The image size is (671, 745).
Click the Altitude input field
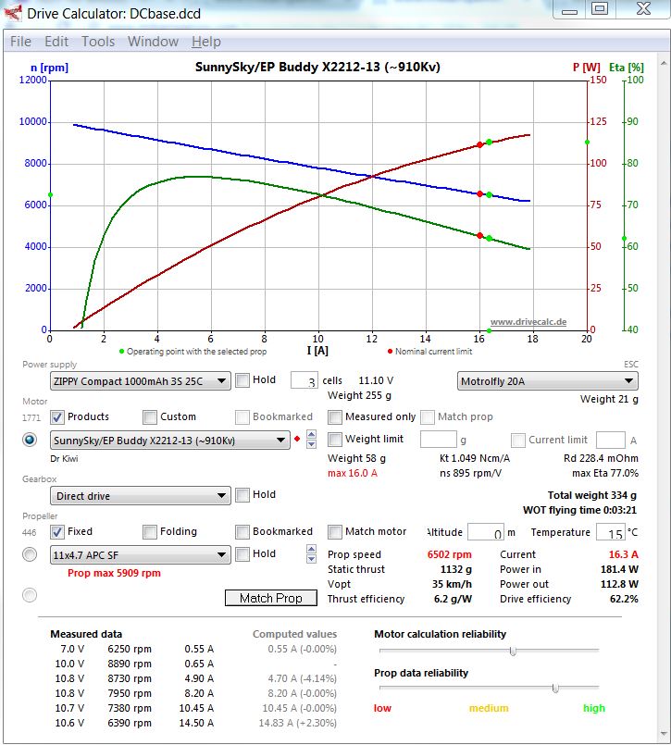485,532
